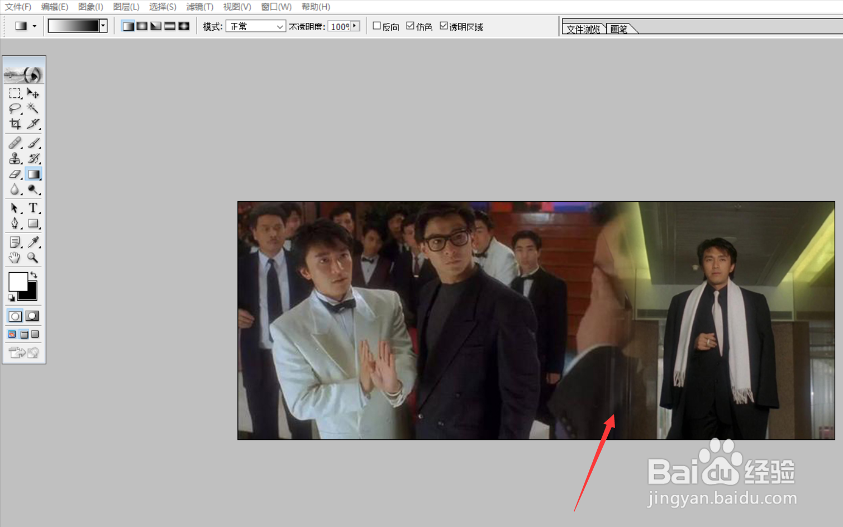Select the Move tool
The width and height of the screenshot is (843, 527).
coord(33,93)
